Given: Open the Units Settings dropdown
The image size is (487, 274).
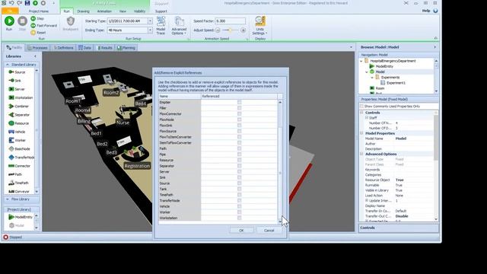Looking at the screenshot, I should 259,25.
